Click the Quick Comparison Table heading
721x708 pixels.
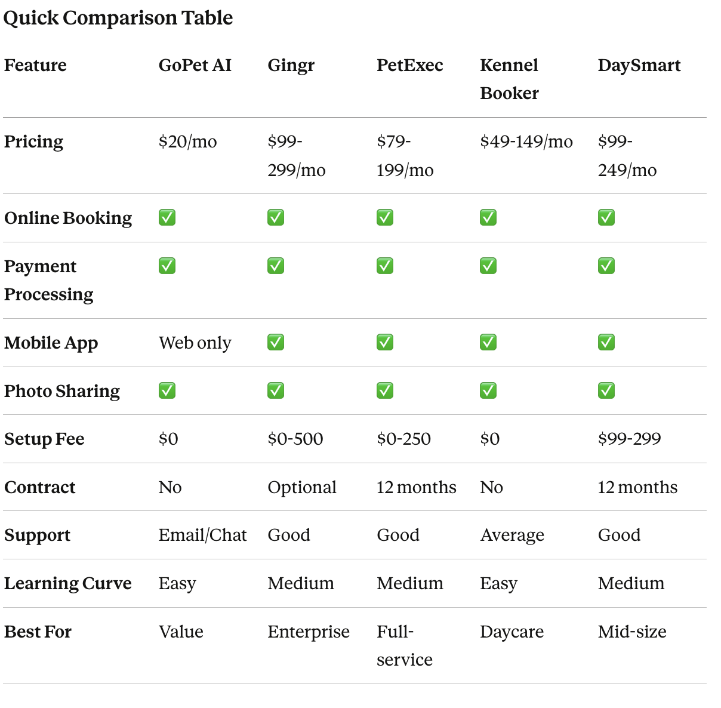(118, 18)
